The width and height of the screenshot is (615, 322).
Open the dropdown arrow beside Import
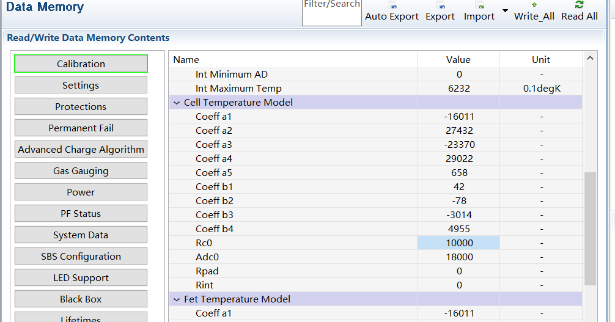505,11
